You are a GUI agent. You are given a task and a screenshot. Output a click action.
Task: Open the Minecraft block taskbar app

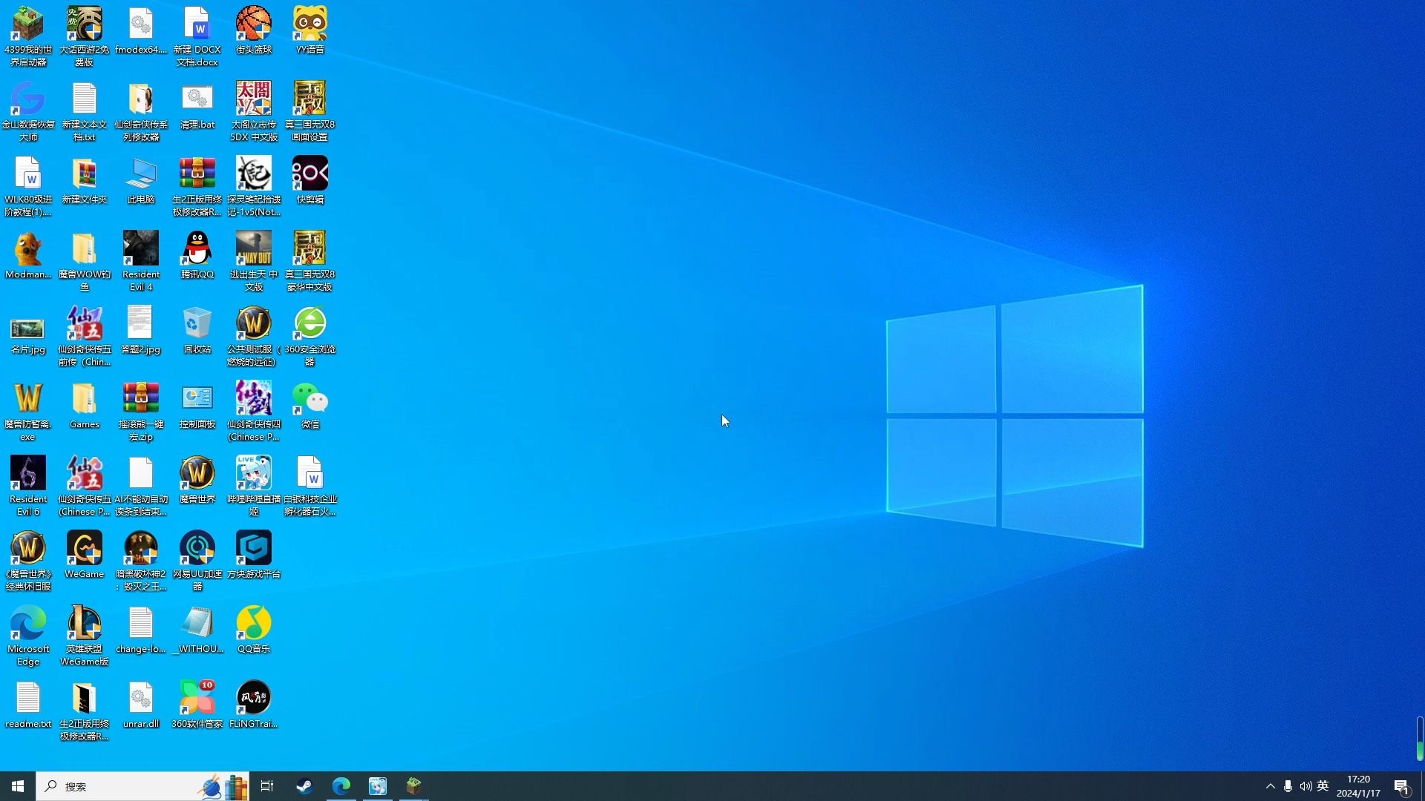pyautogui.click(x=414, y=786)
